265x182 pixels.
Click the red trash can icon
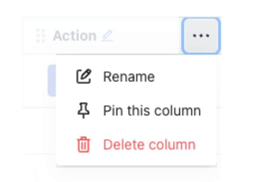pos(83,144)
